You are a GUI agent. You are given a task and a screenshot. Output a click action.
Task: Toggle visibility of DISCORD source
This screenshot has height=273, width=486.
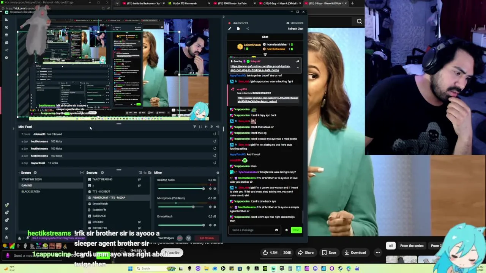pos(139,222)
